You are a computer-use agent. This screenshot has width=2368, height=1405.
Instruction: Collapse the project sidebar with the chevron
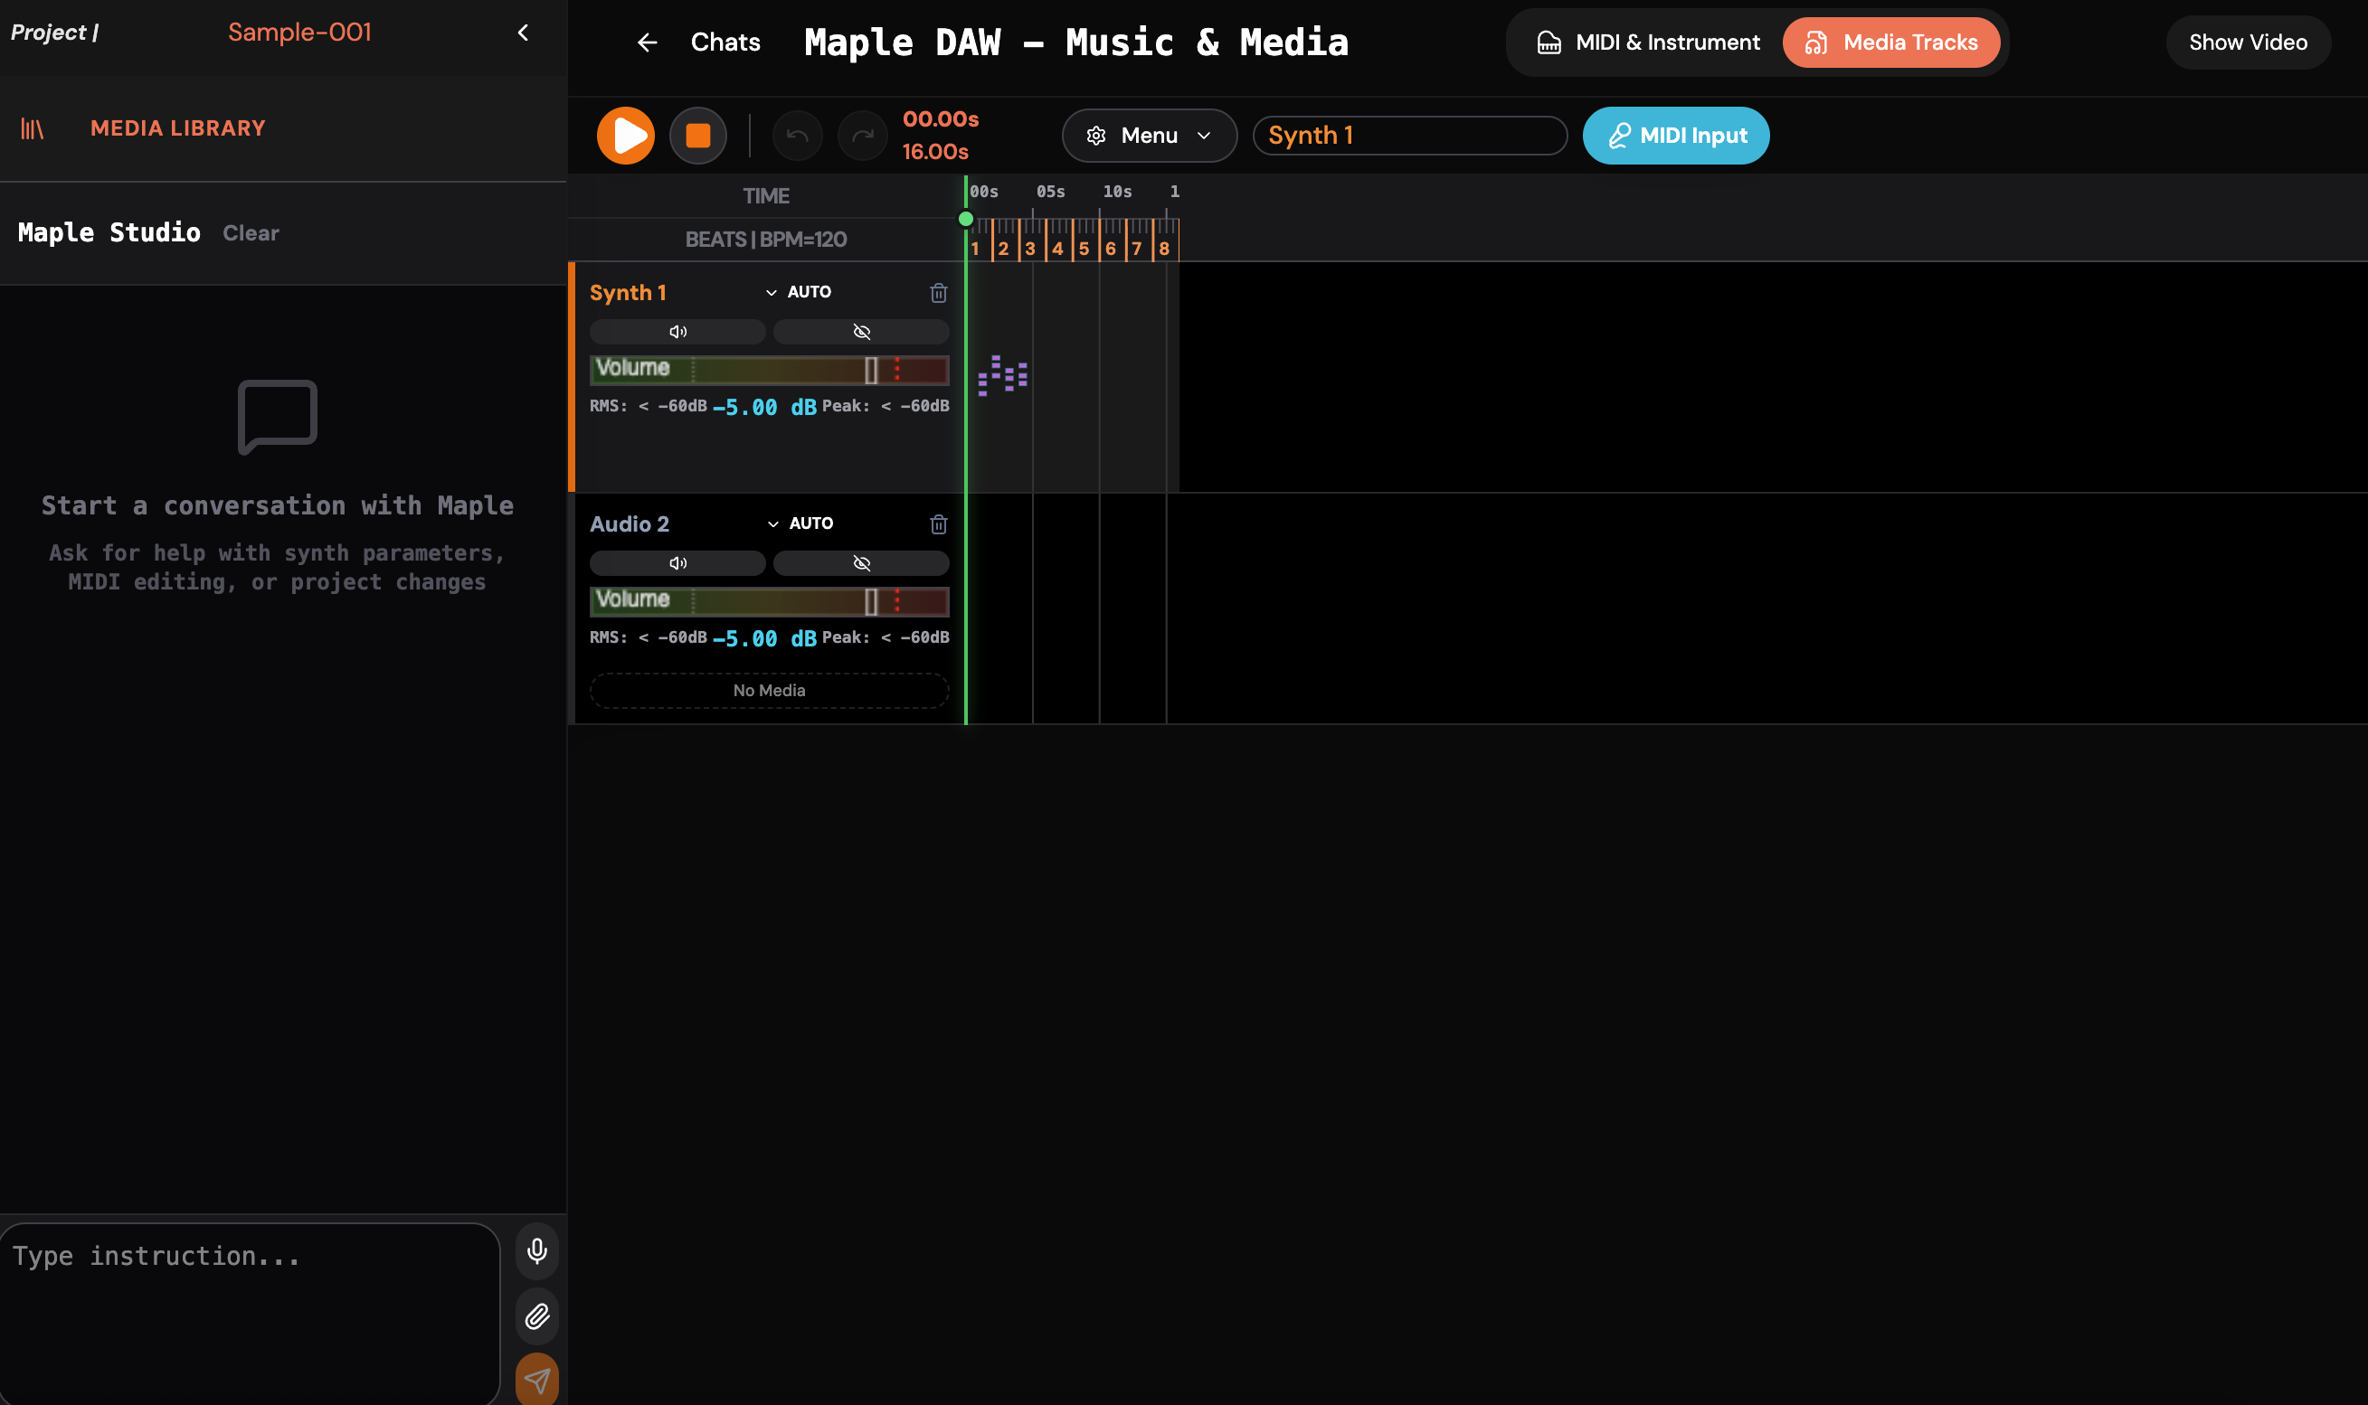coord(525,32)
